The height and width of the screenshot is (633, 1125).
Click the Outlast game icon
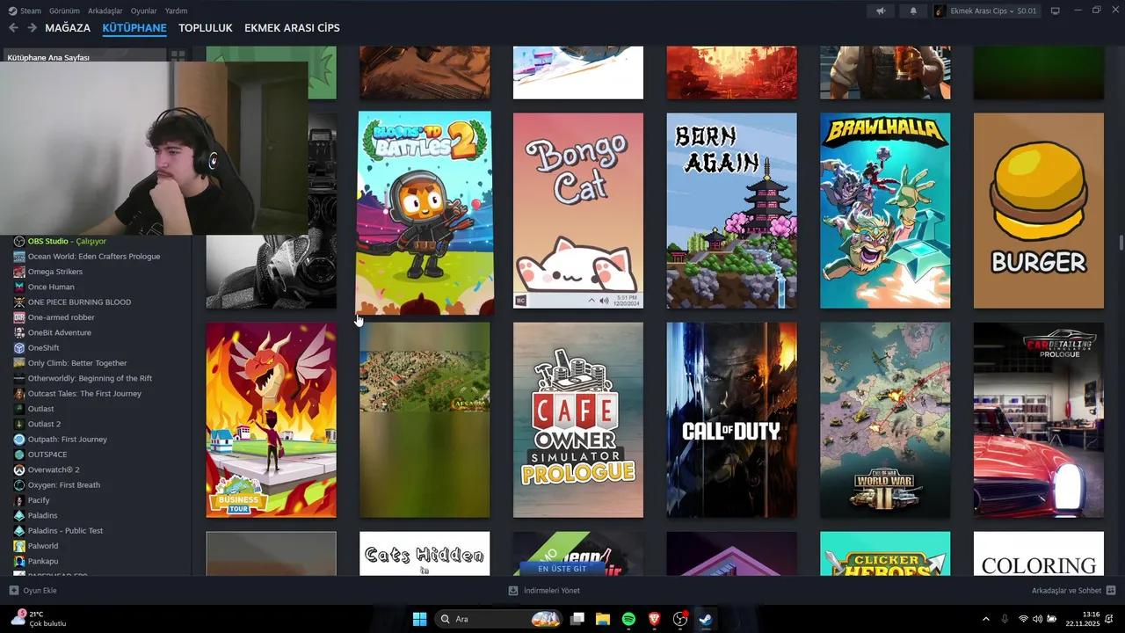19,409
